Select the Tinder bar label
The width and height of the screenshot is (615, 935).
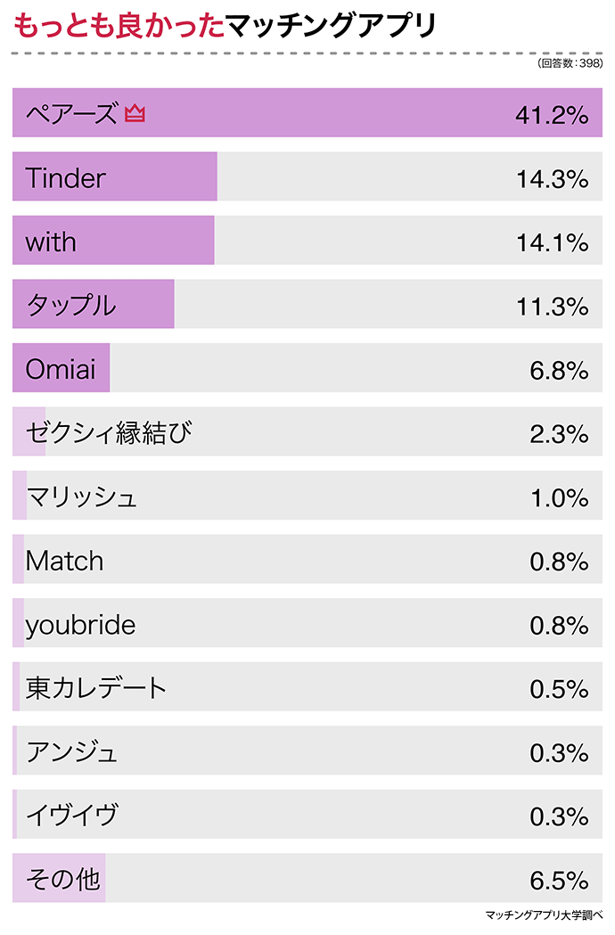65,178
